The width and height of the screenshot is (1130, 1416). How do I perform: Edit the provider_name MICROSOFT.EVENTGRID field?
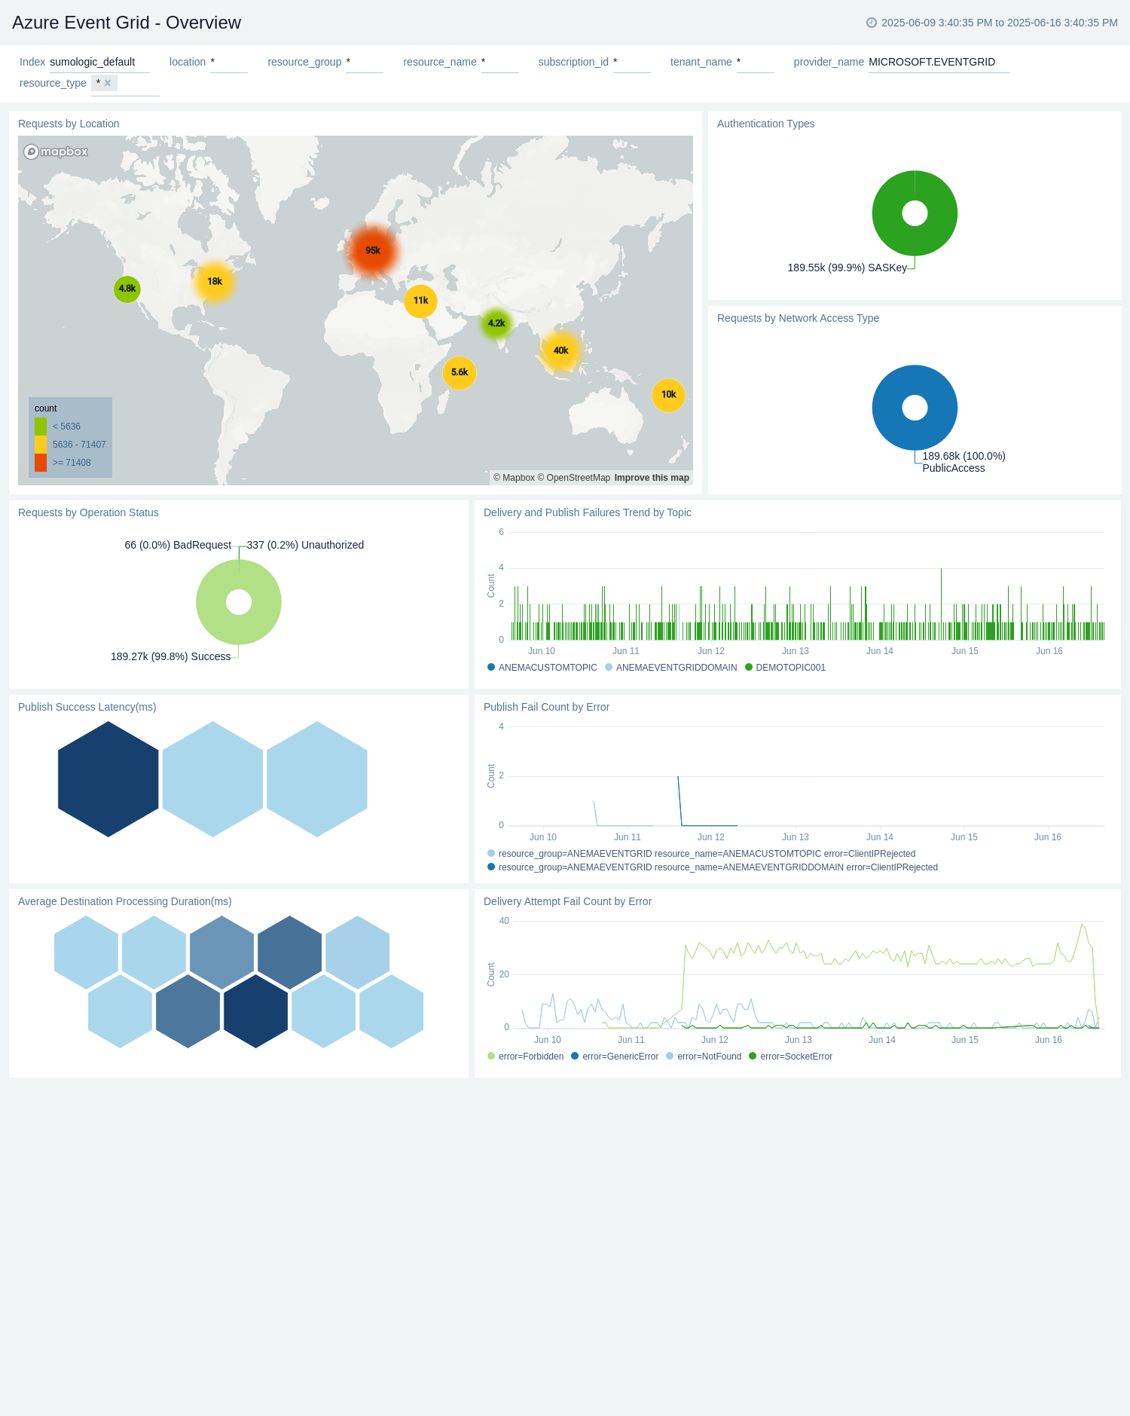(939, 62)
